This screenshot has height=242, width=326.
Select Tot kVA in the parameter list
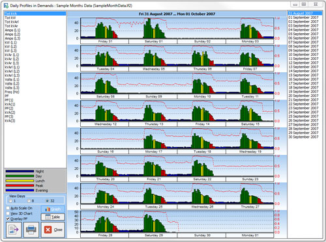[35, 14]
